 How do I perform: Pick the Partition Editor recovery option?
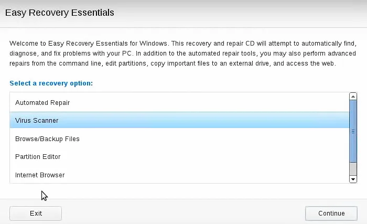[38, 157]
